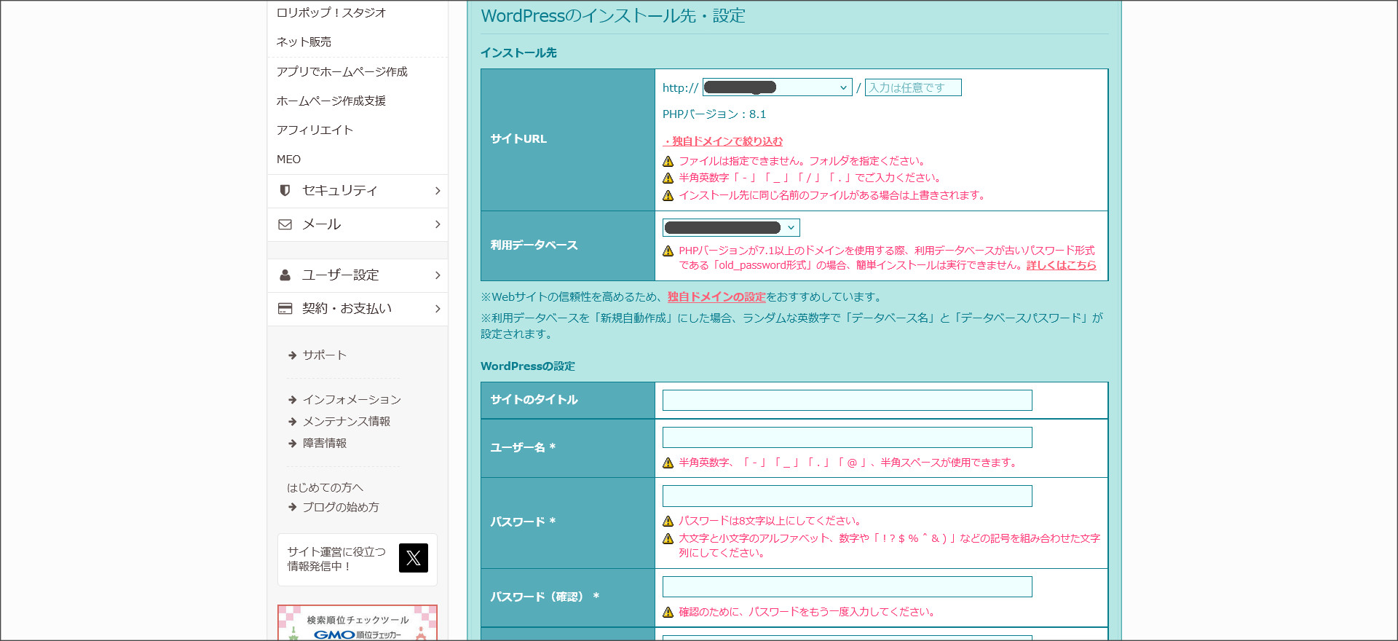Click the arrow icon beside 障害情報
The width and height of the screenshot is (1398, 641).
(x=292, y=444)
